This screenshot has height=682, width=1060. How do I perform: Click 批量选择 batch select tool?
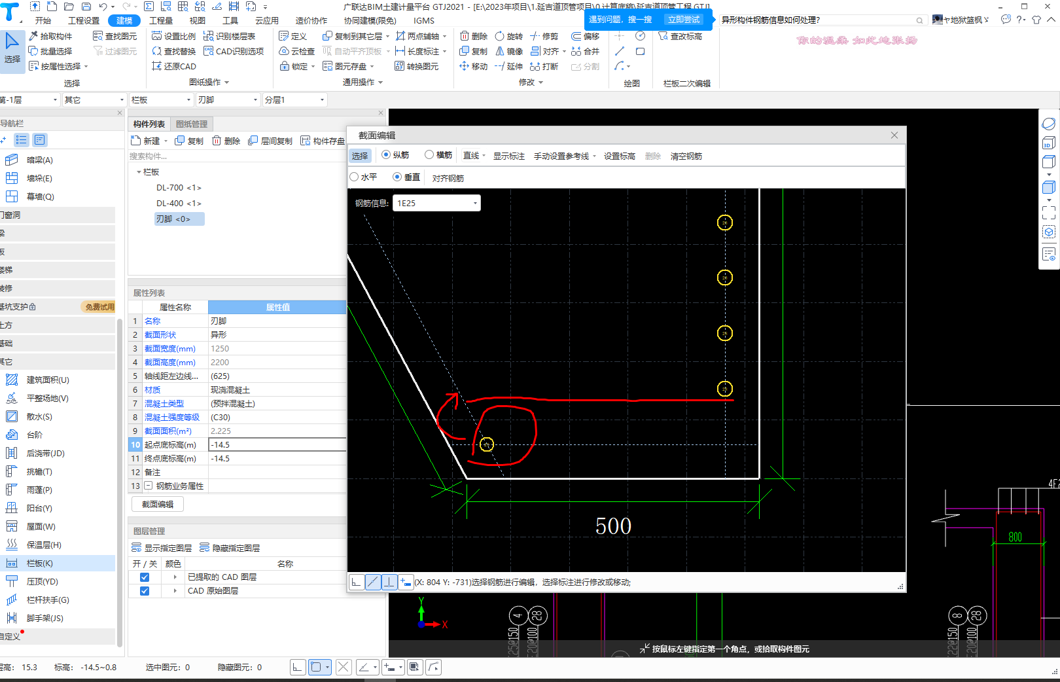click(x=50, y=51)
